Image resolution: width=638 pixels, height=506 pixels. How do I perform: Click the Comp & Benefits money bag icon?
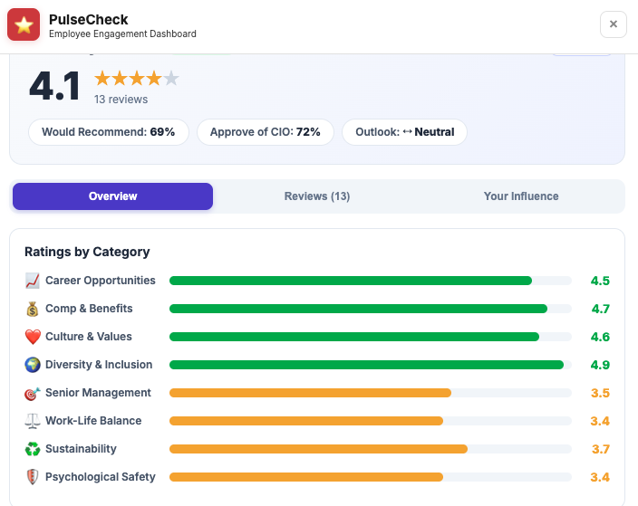coord(33,309)
